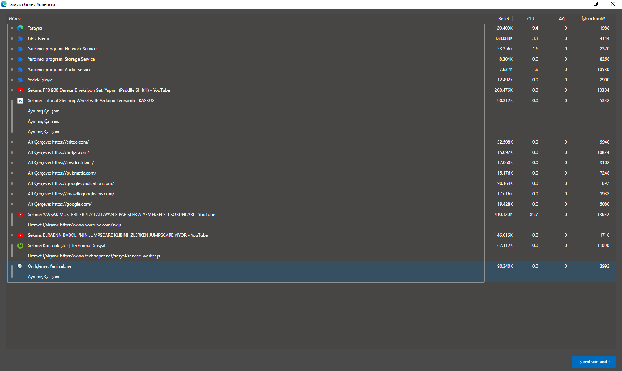Screen dimensions: 622x371
Task: Click the puzzle icon for Audio Service
Action: [20, 70]
